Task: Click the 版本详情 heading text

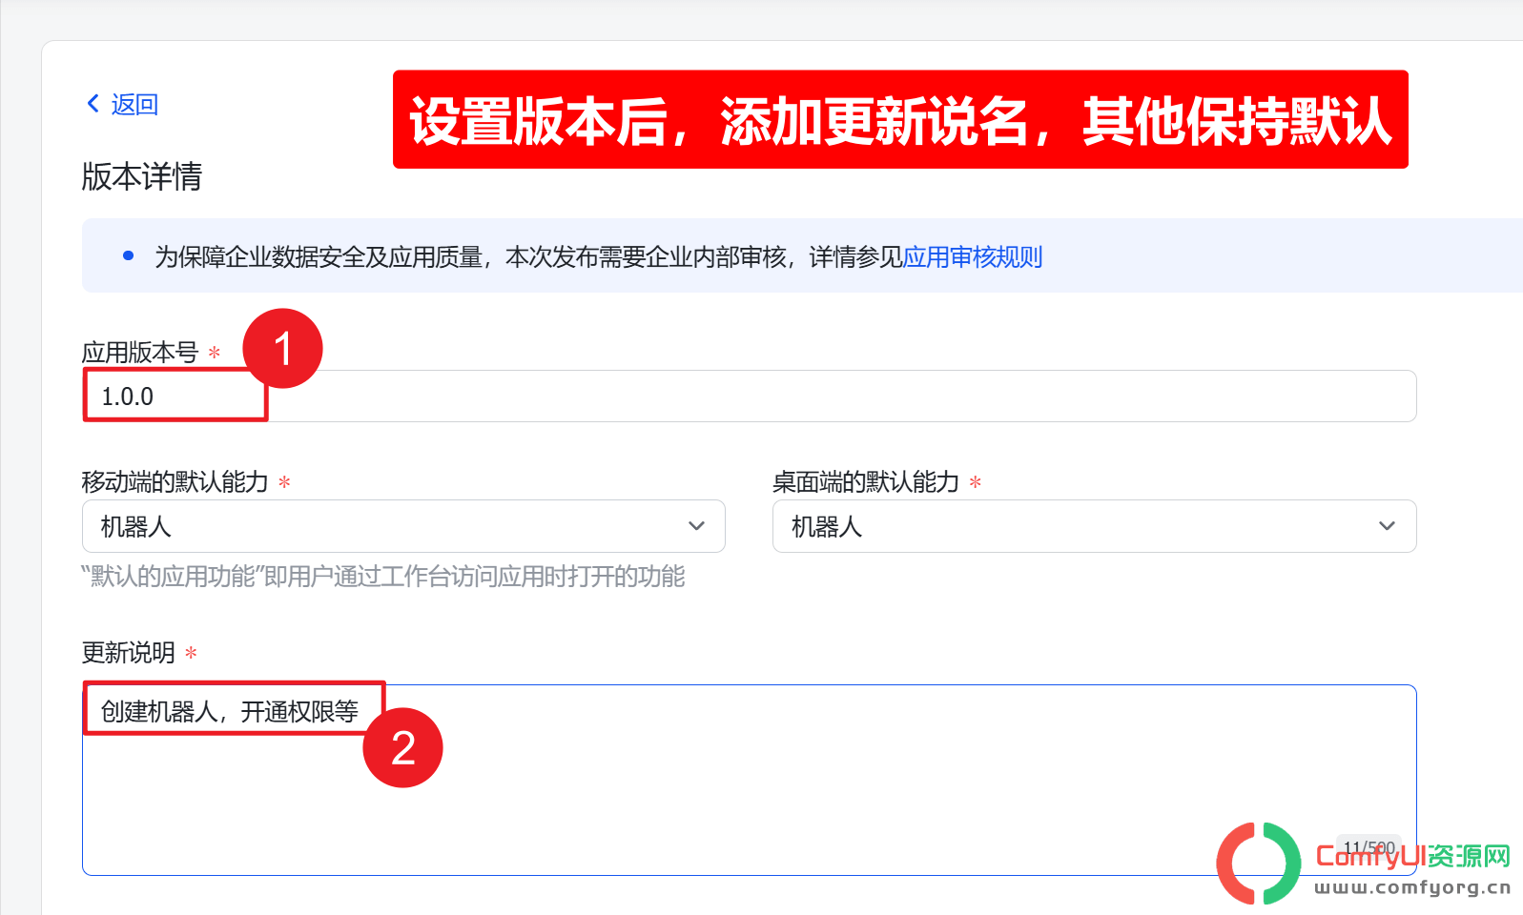Action: (142, 176)
